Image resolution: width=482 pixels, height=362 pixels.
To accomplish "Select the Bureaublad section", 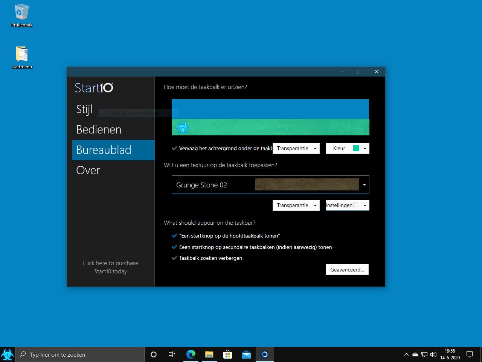I will 113,150.
